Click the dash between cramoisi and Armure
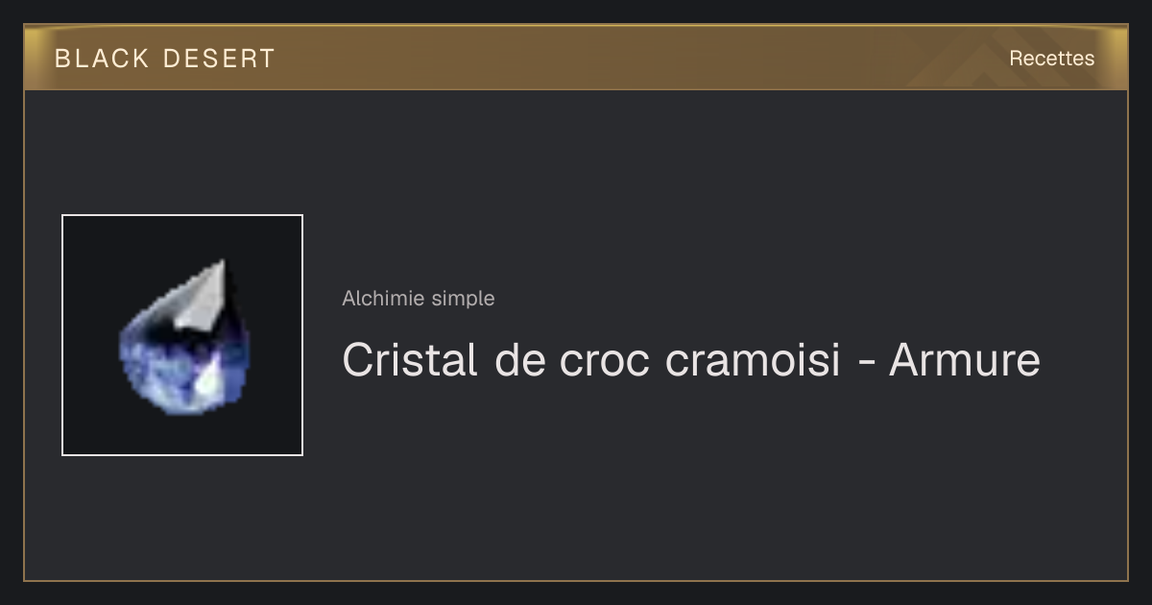Screen dimensions: 1152x605 (x=865, y=364)
